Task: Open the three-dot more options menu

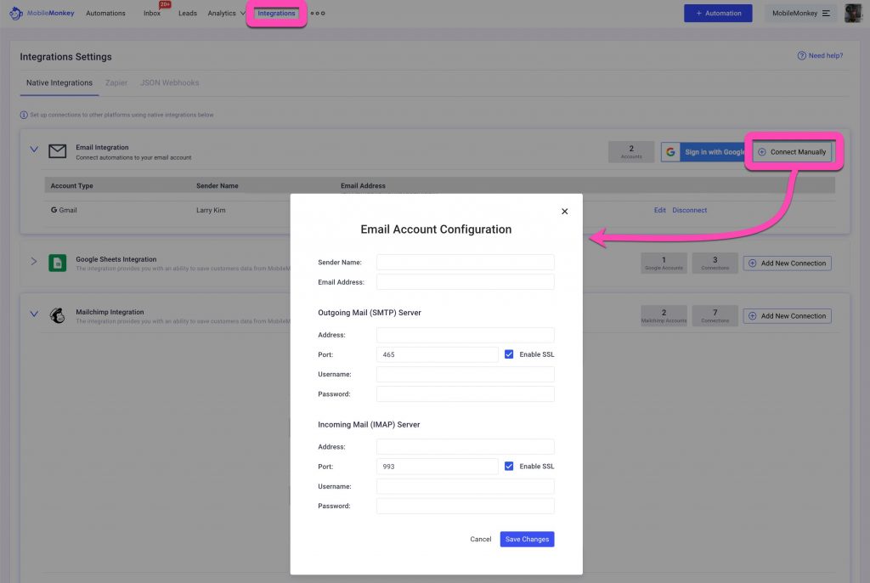Action: [x=318, y=14]
